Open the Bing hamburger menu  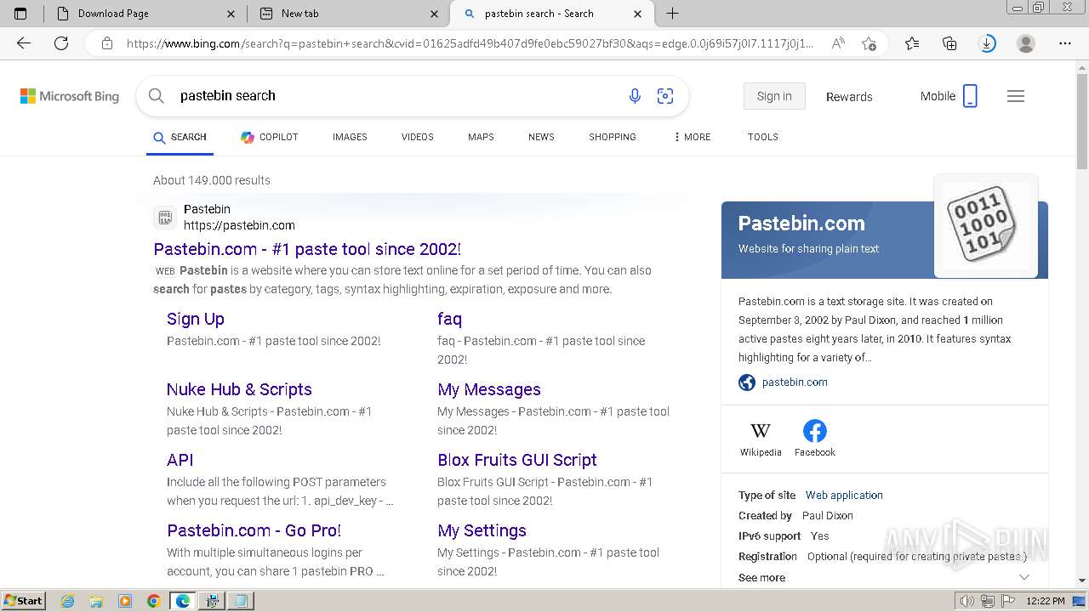(x=1016, y=96)
